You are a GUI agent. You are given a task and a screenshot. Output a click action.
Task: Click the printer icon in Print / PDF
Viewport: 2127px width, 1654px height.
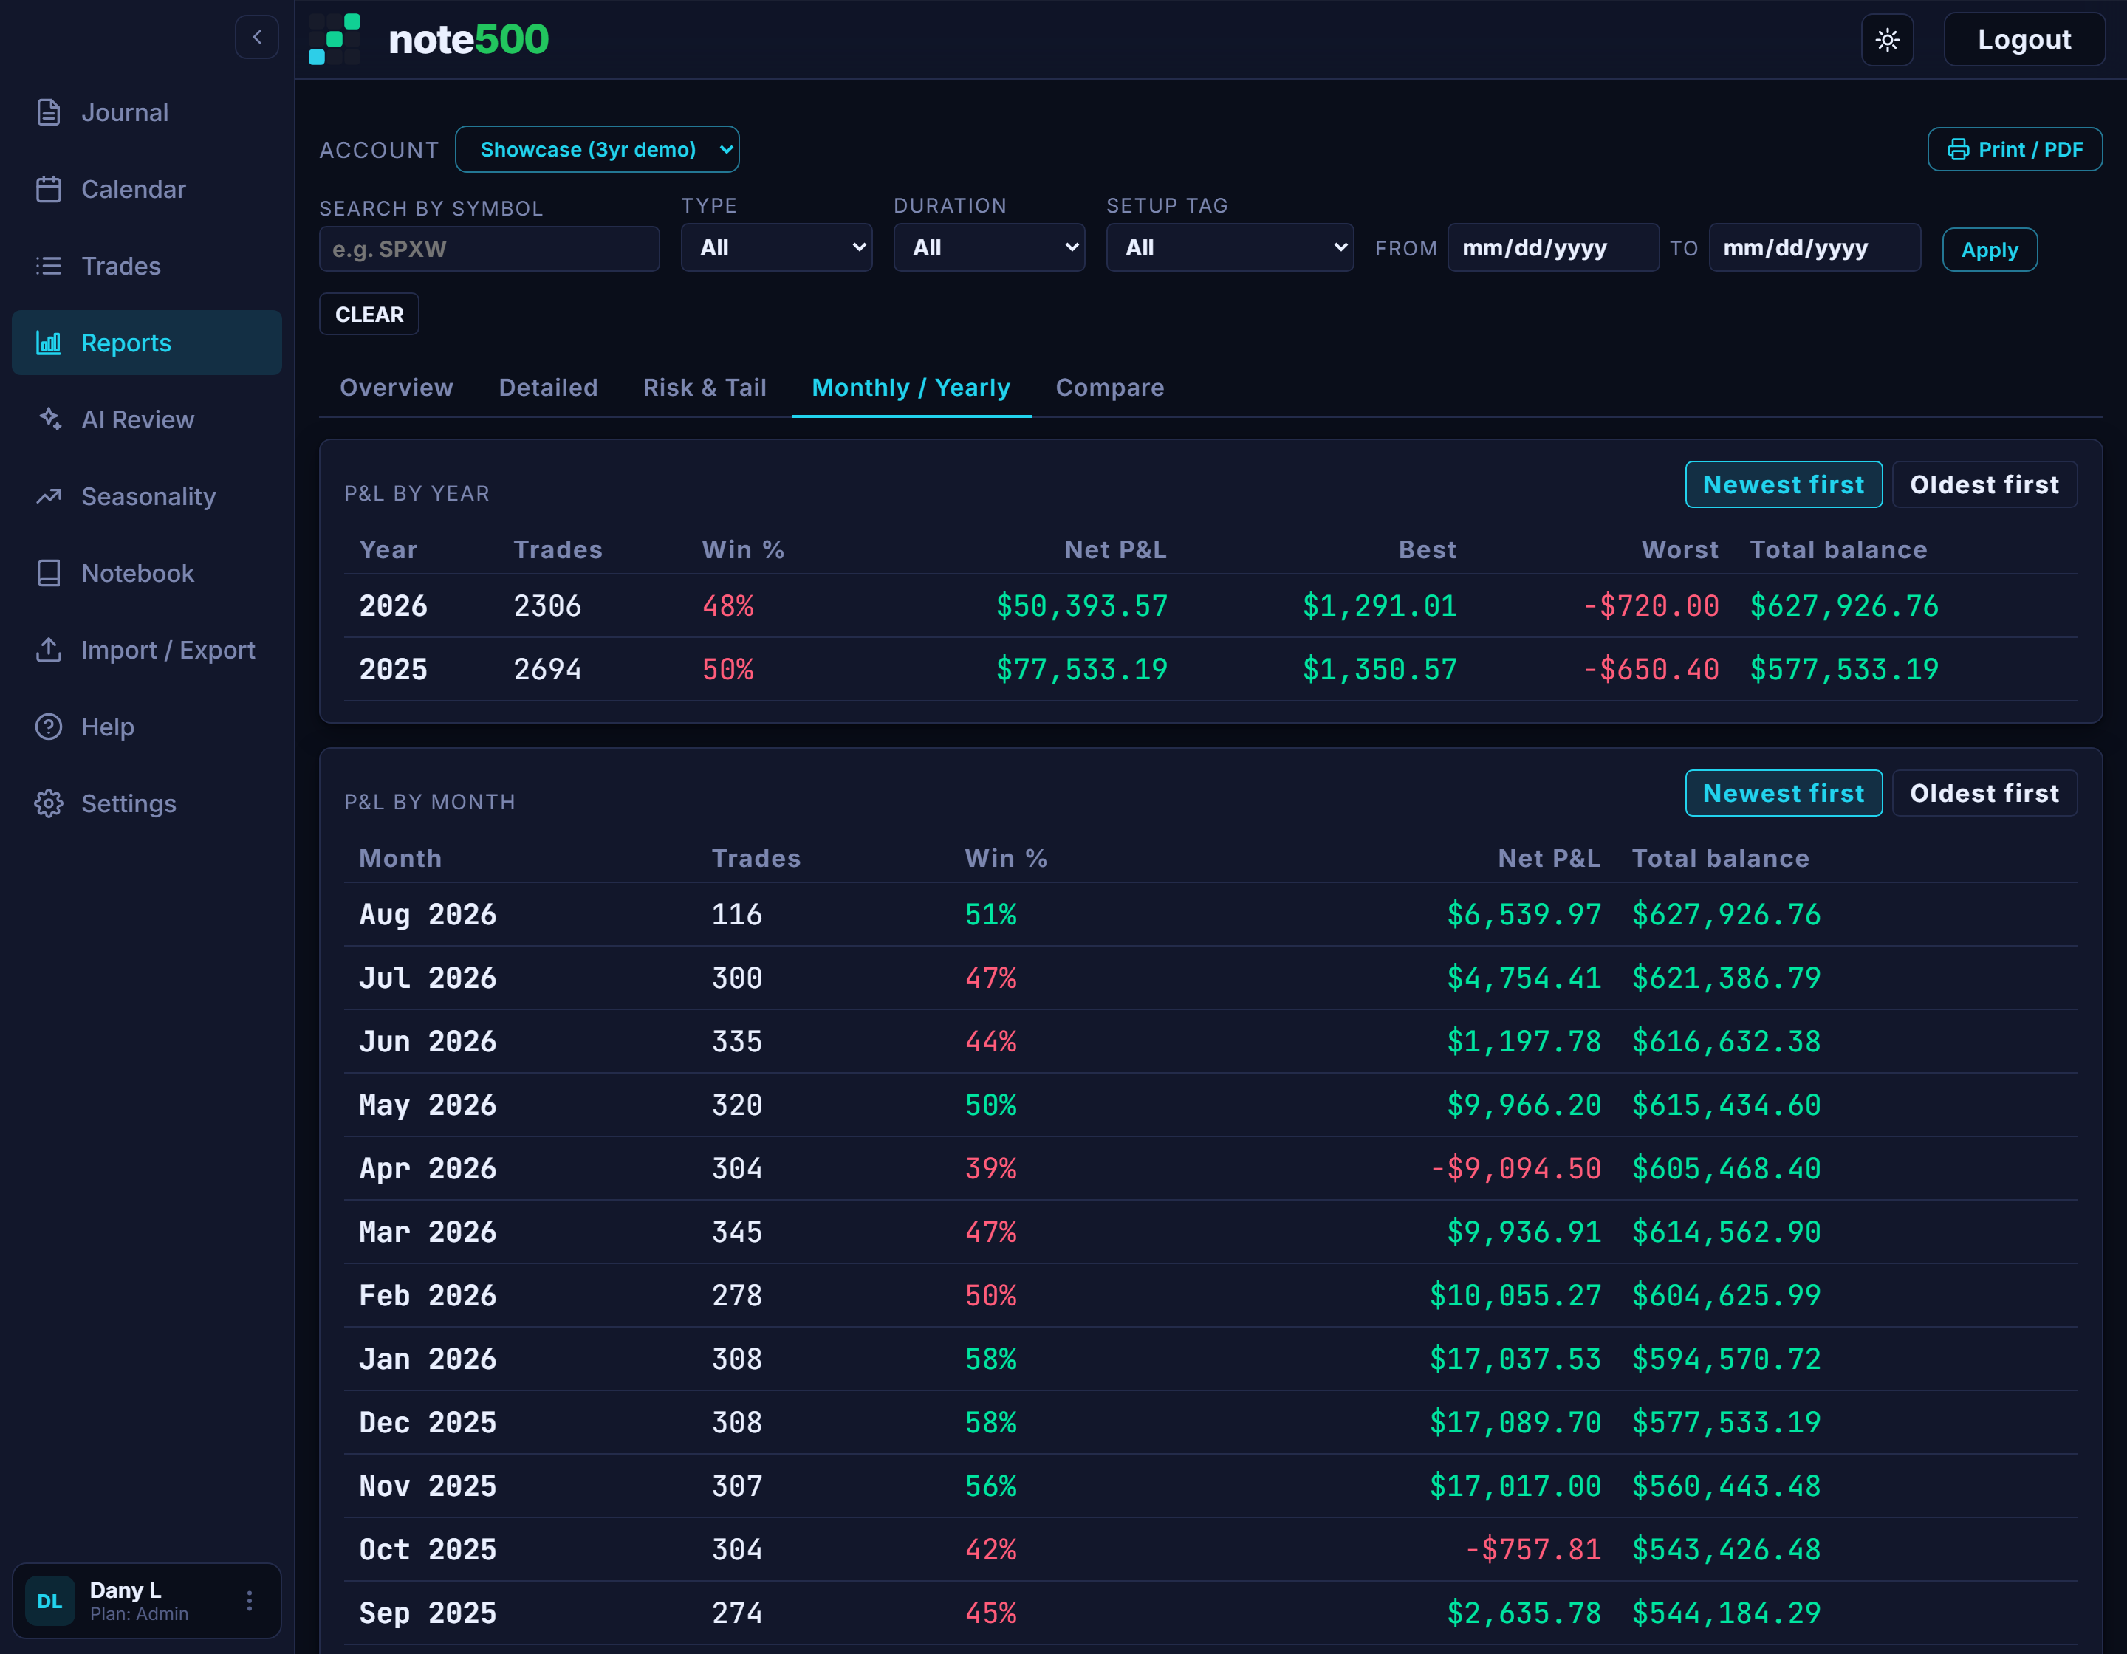pyautogui.click(x=1958, y=150)
